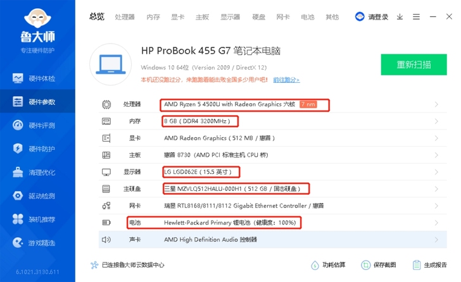Viewport: 461px width, 282px height.
Task: Click the green 重新扫描 button
Action: coord(414,64)
